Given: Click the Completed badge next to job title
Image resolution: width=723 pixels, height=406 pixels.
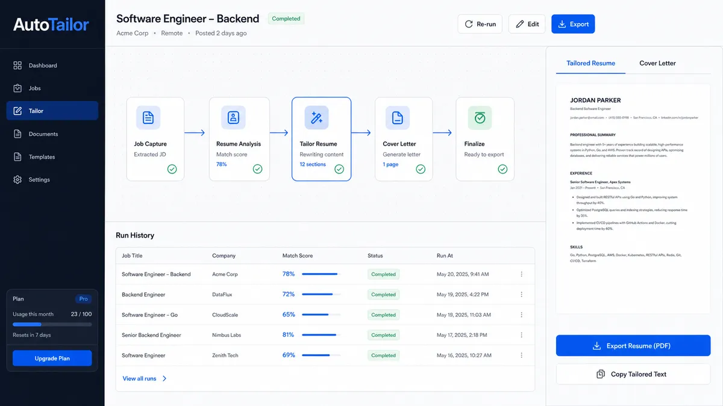Looking at the screenshot, I should [x=286, y=19].
